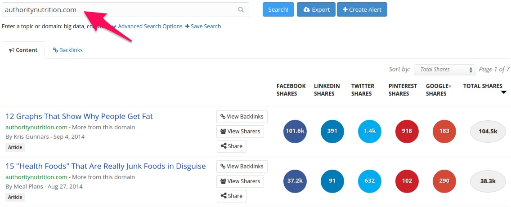511x207 pixels.
Task: Click the 391 LinkedIn shares circle
Action: click(x=332, y=132)
